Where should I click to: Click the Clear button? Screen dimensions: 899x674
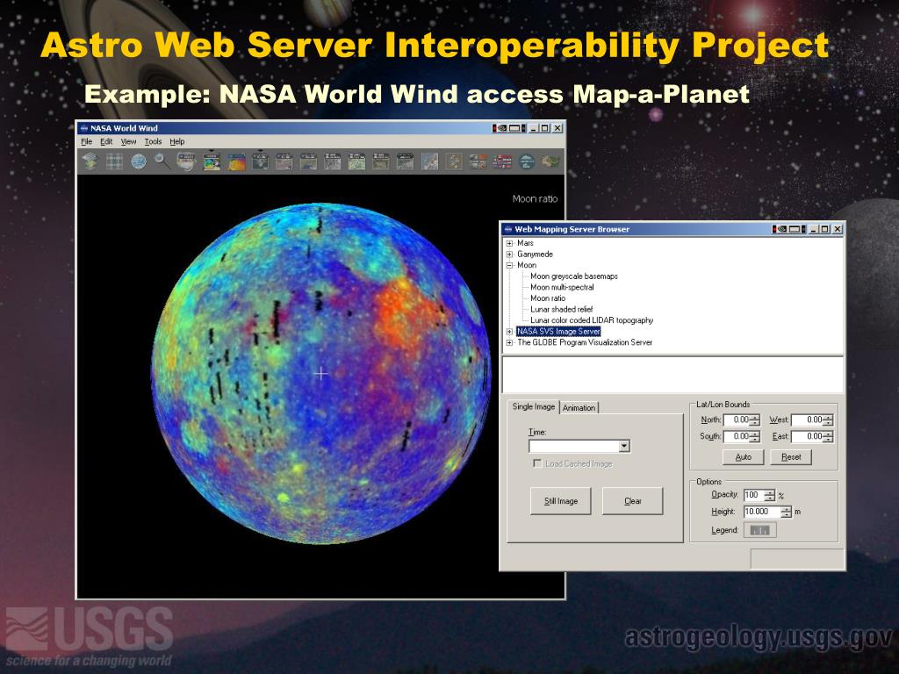pos(632,501)
